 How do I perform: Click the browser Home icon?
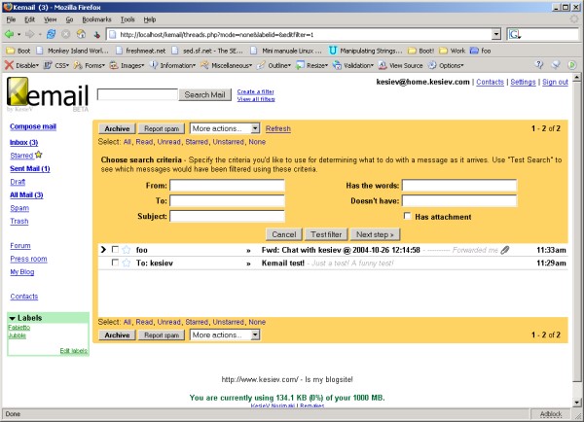(x=81, y=34)
